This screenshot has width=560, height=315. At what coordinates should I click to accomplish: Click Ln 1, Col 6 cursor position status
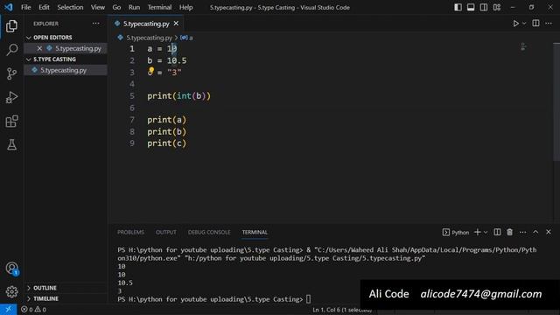click(342, 310)
